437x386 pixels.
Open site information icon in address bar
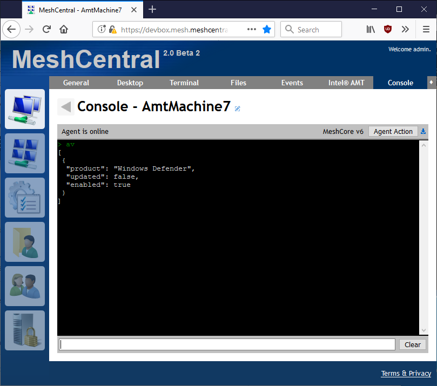(x=102, y=29)
